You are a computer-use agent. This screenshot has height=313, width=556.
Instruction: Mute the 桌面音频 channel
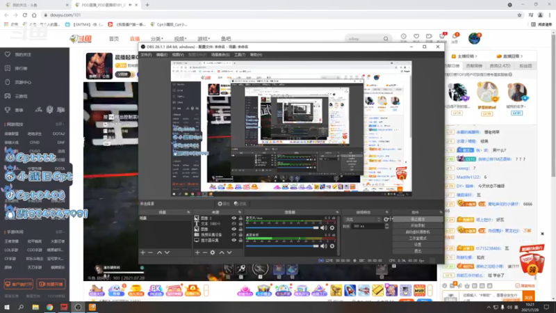click(x=324, y=246)
